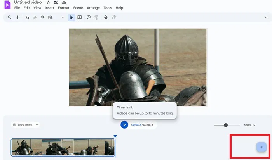This screenshot has height=160, width=272.
Task: Expand the Show timing dropdown
Action: click(x=26, y=125)
